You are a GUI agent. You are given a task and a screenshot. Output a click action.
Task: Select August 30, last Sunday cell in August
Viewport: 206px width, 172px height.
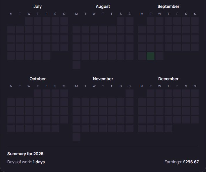point(130,56)
